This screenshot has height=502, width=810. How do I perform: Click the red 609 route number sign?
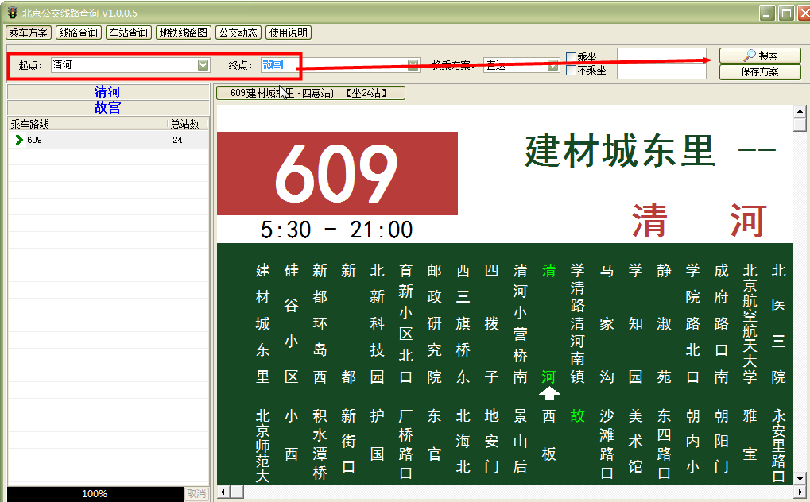click(x=337, y=173)
